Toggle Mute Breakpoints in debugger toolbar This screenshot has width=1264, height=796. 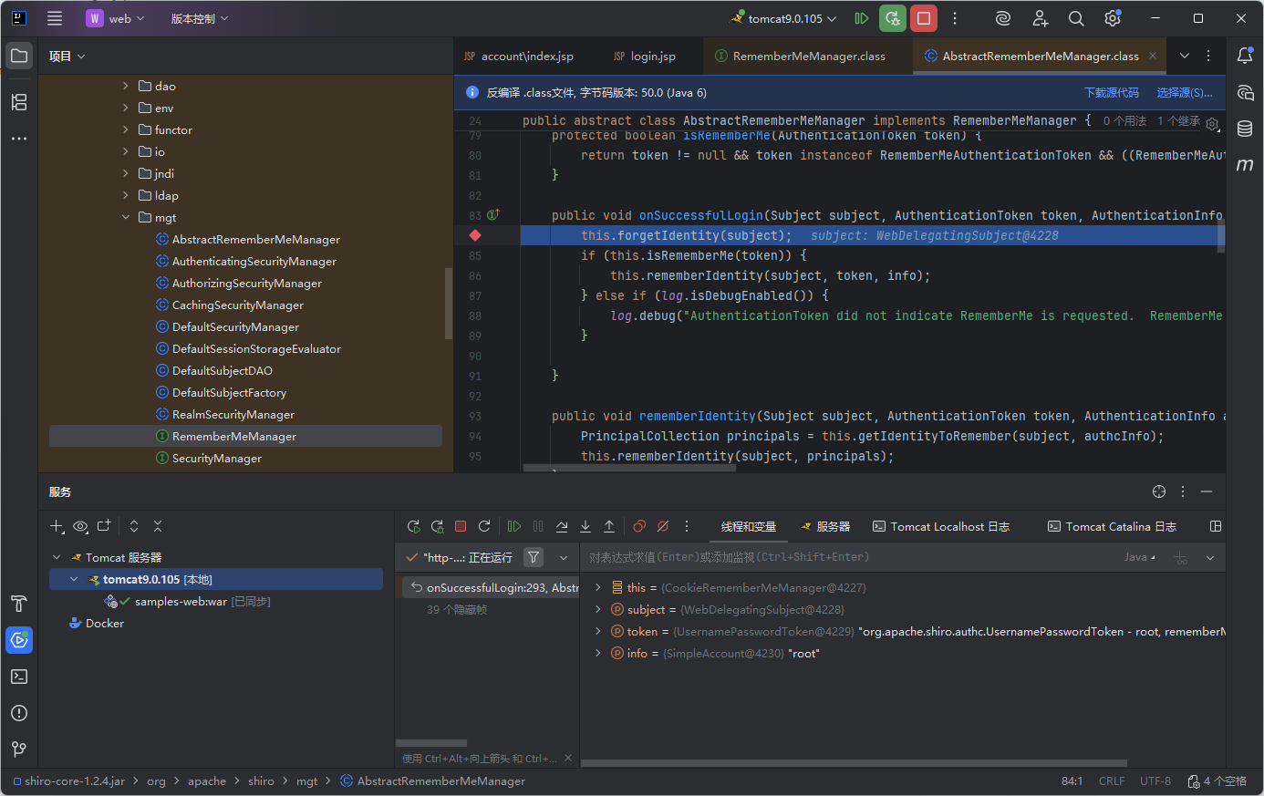point(663,526)
